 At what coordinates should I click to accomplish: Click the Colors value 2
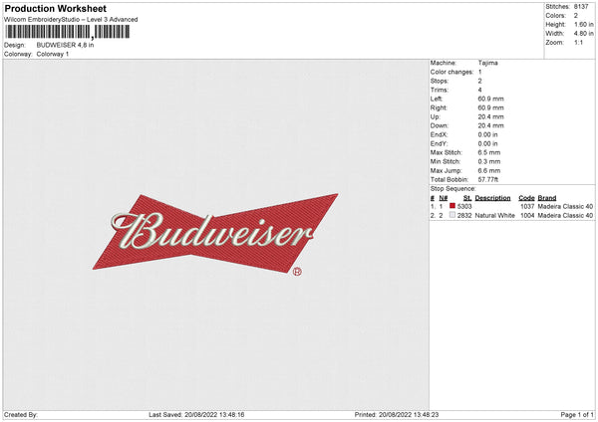576,16
